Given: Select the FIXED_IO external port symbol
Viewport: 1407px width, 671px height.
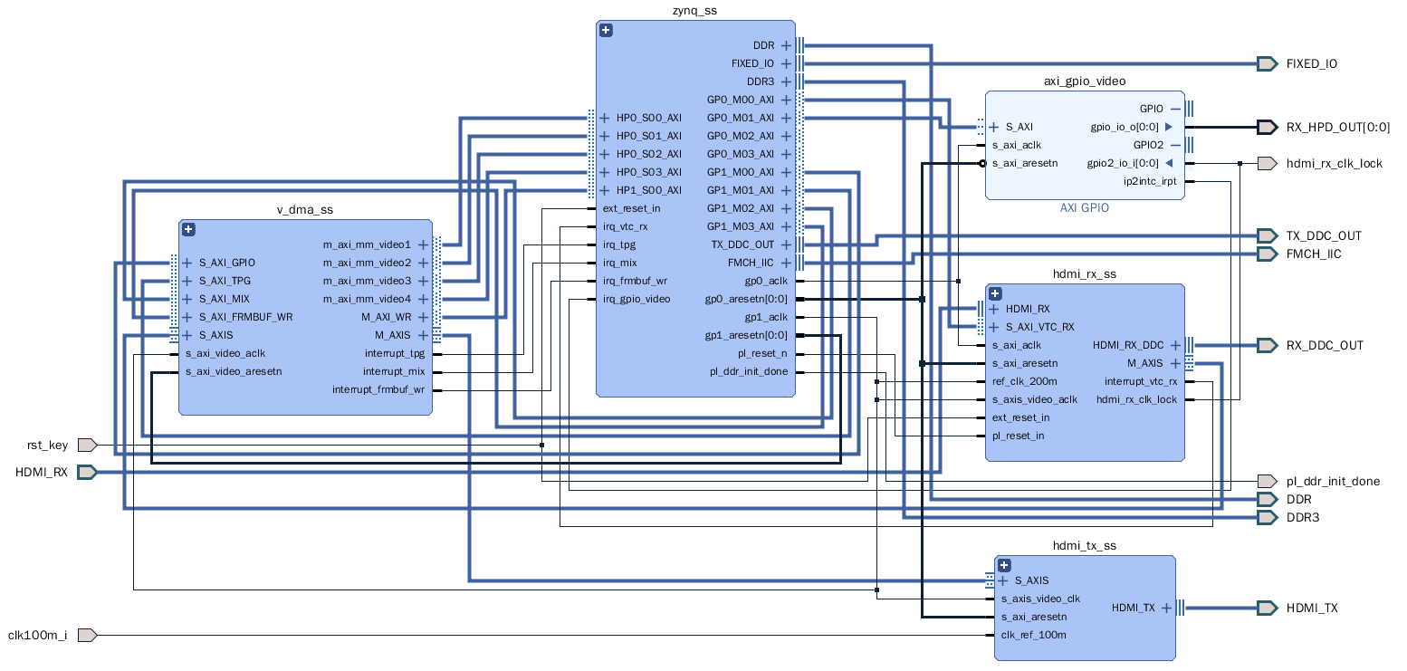Looking at the screenshot, I should pos(1267,63).
